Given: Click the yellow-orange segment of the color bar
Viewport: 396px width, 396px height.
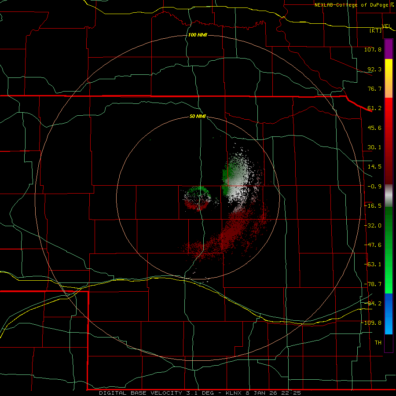Looking at the screenshot, I should (x=389, y=78).
